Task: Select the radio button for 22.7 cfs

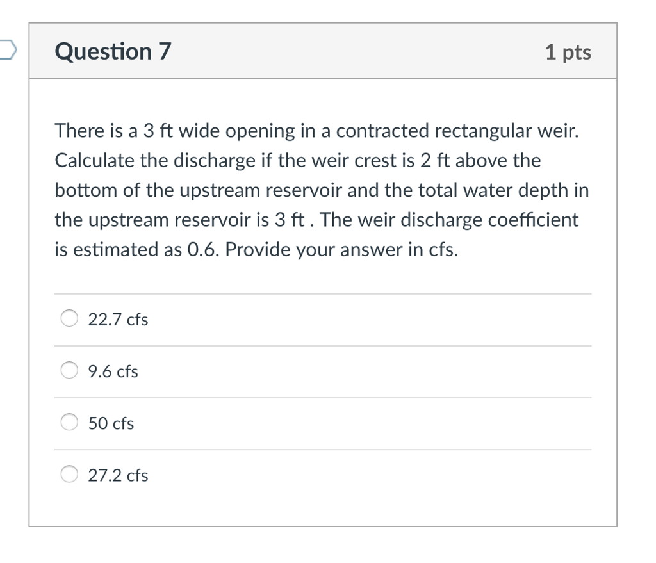Action: tap(69, 316)
